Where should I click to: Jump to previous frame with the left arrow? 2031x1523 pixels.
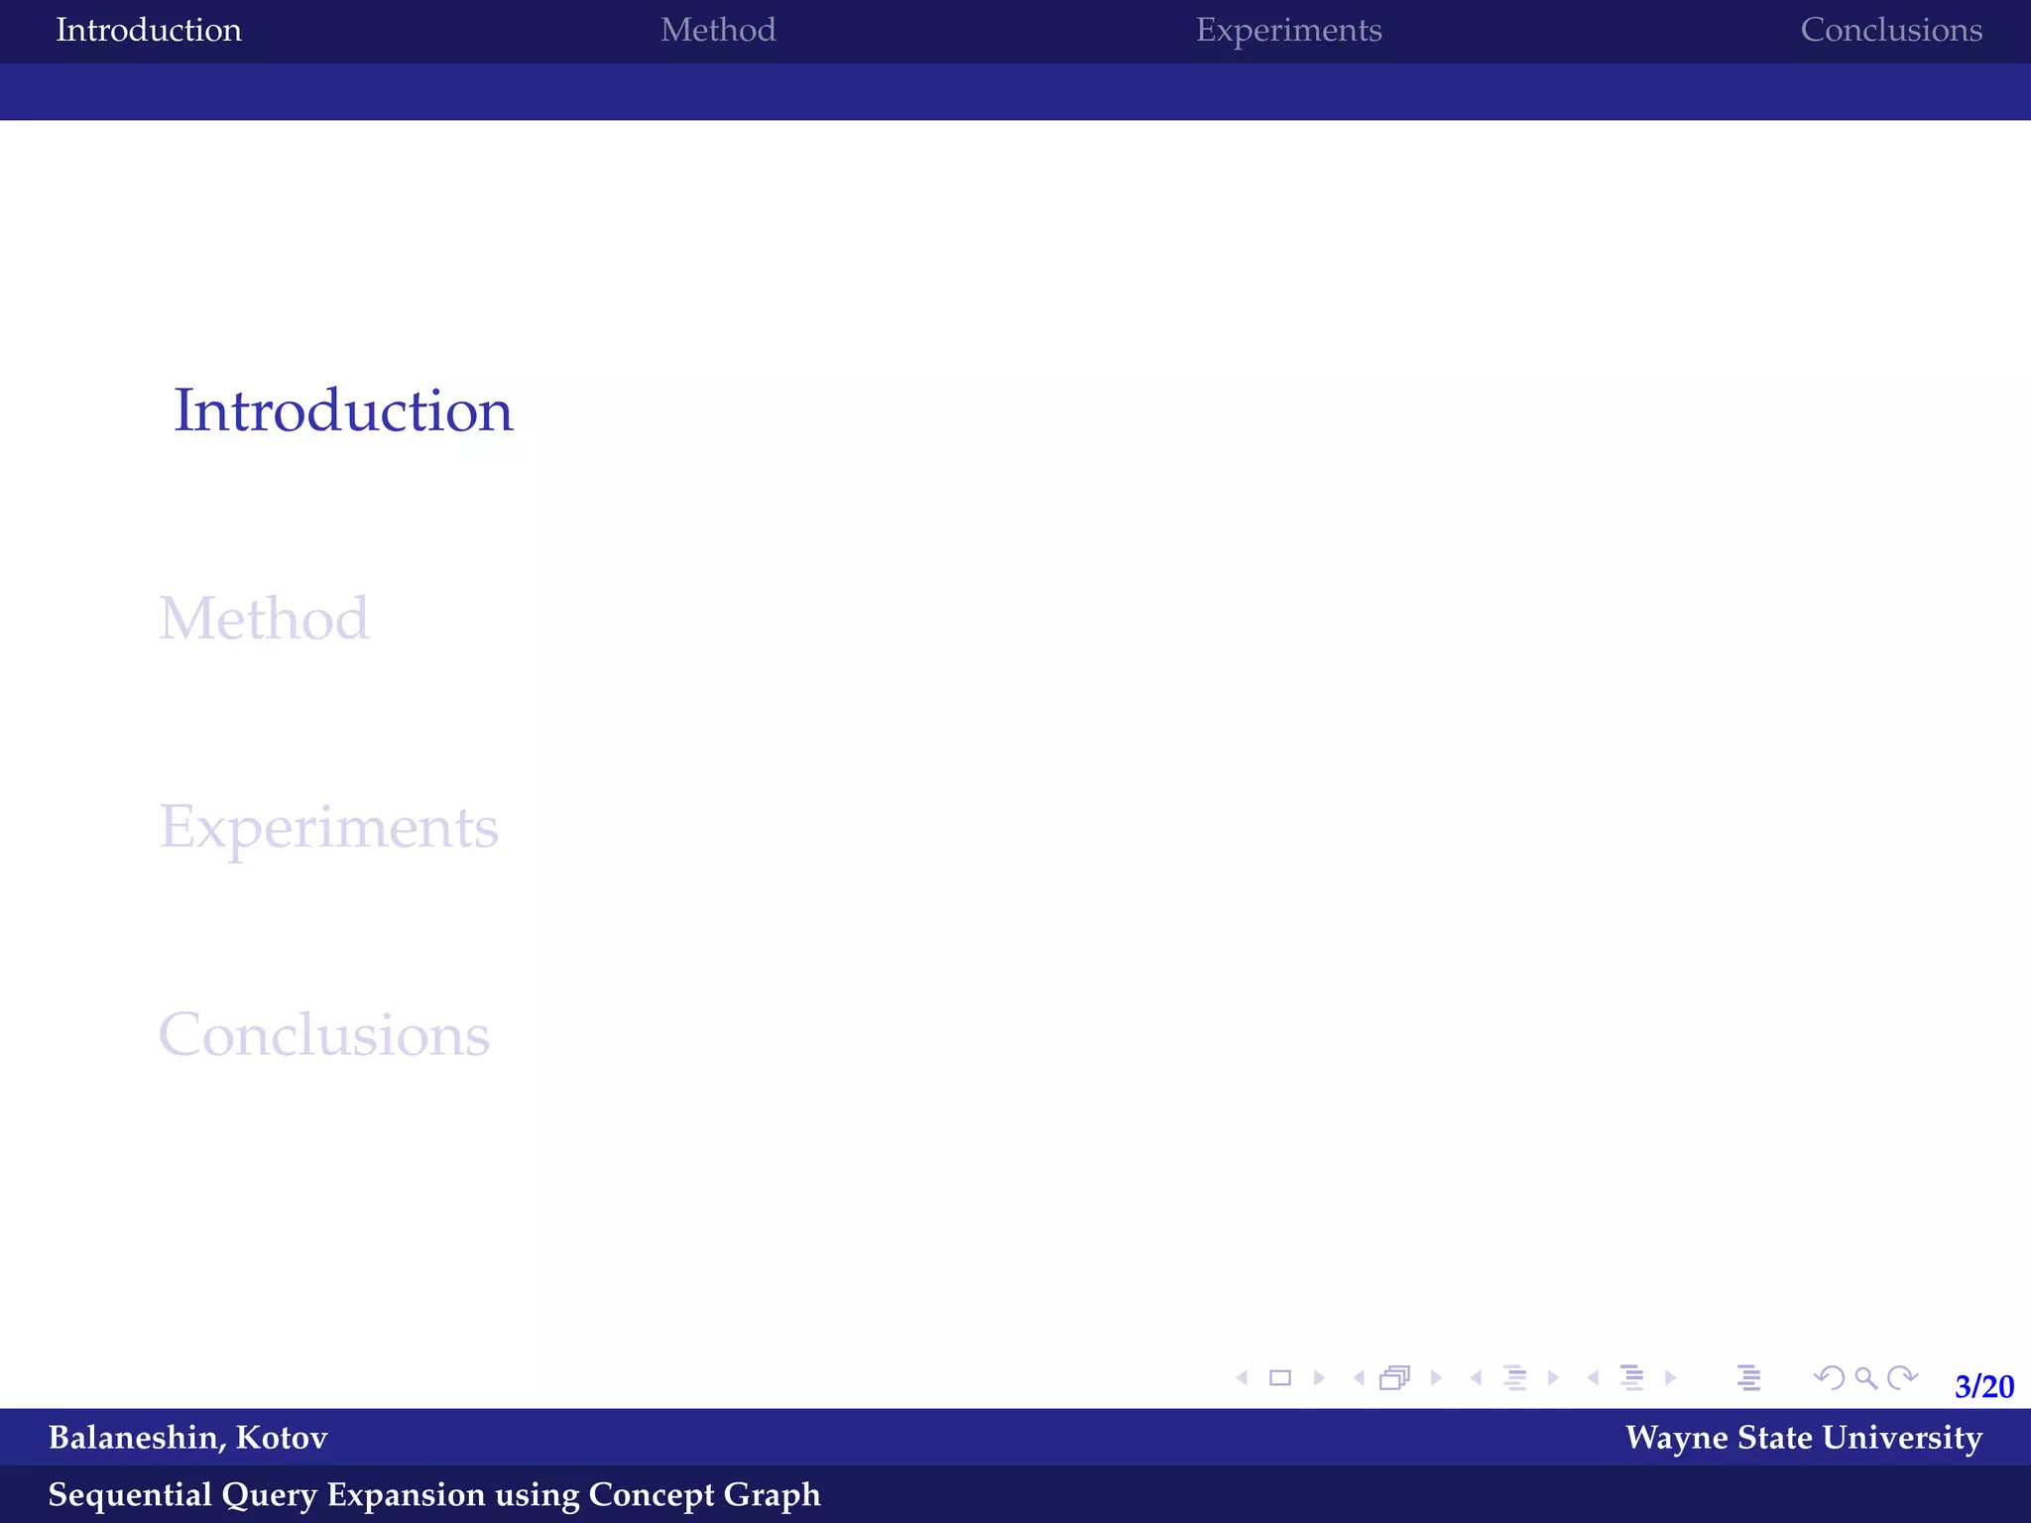[1359, 1378]
